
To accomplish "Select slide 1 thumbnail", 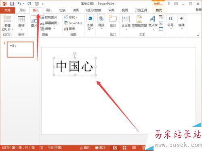I will pos(20,50).
